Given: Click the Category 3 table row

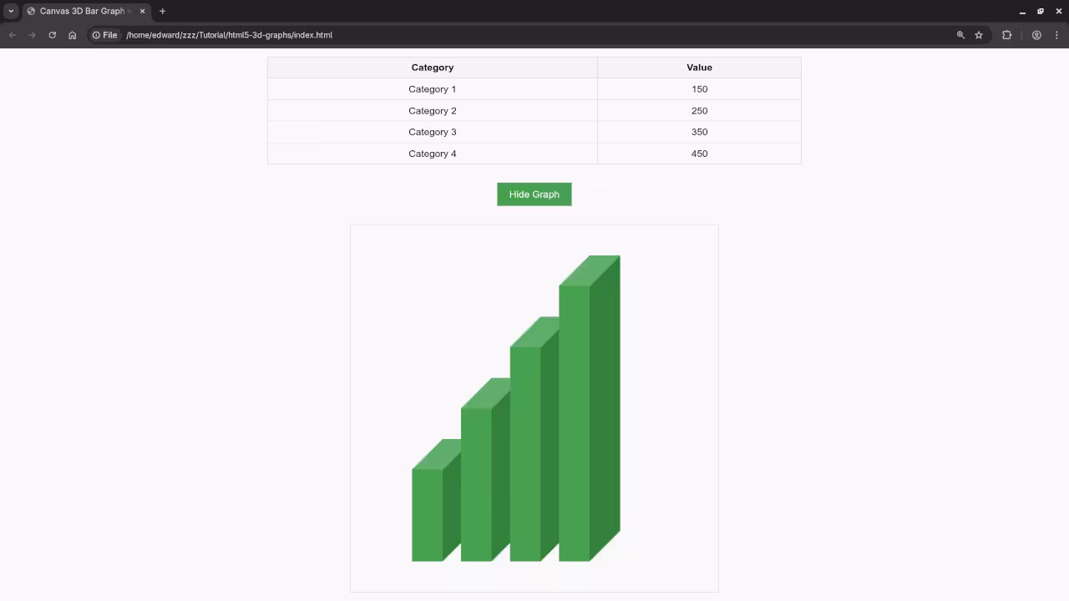Looking at the screenshot, I should 433,132.
